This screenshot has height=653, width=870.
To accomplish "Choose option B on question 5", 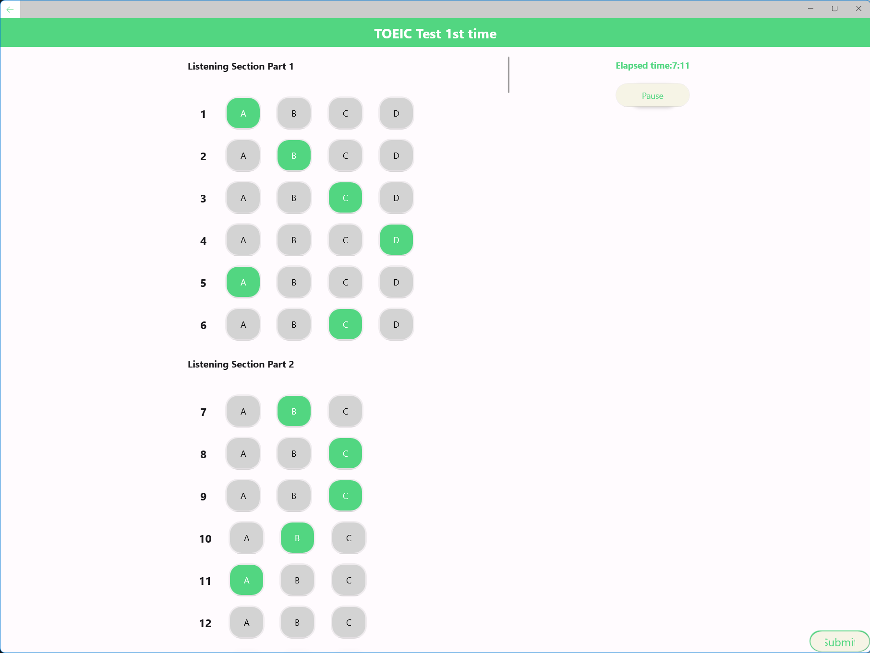I will coord(294,283).
